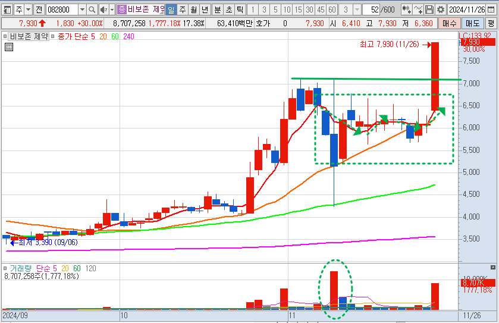
Task: Click the panel layout icon at toolbar start
Action: click(7, 10)
